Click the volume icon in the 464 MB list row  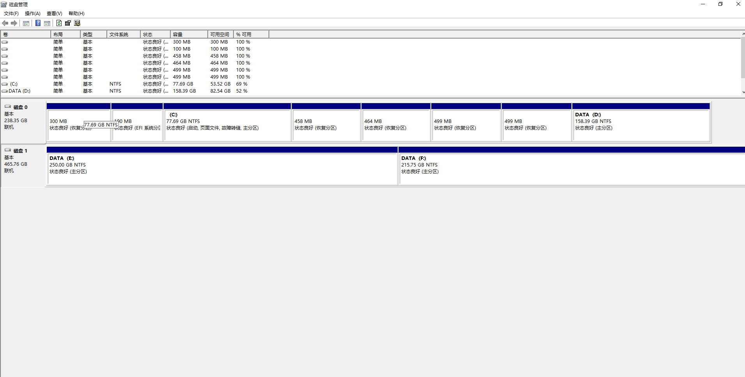(5, 63)
